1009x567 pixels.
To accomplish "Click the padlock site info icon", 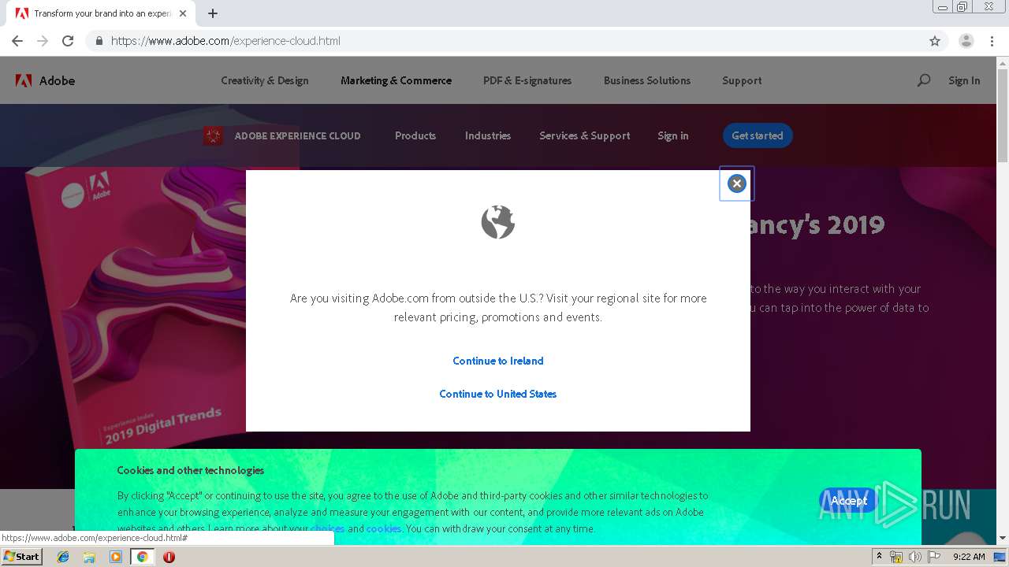I will [x=99, y=41].
